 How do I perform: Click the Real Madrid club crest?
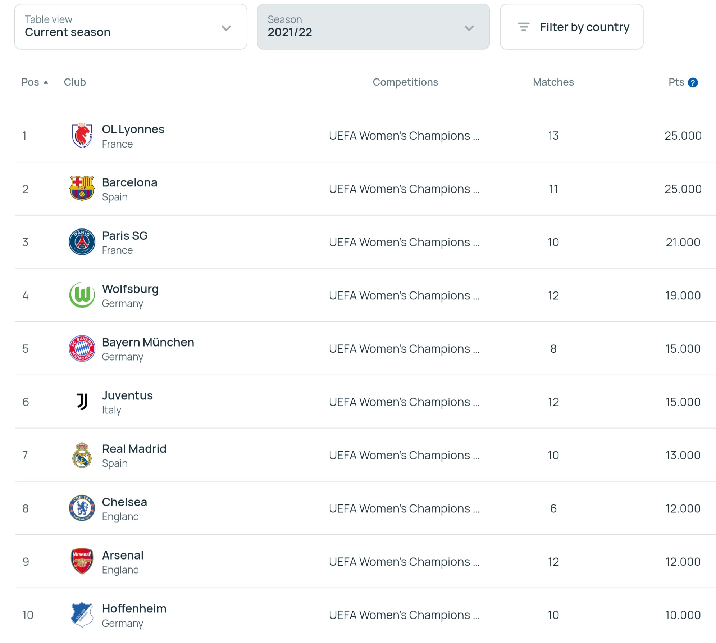pos(82,455)
